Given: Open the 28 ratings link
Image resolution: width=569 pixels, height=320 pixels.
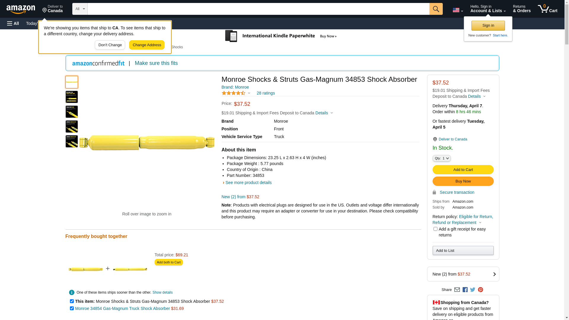Looking at the screenshot, I should [266, 93].
